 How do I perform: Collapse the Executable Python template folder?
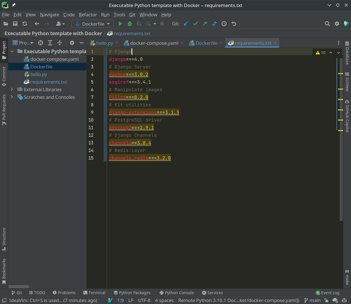pyautogui.click(x=12, y=52)
